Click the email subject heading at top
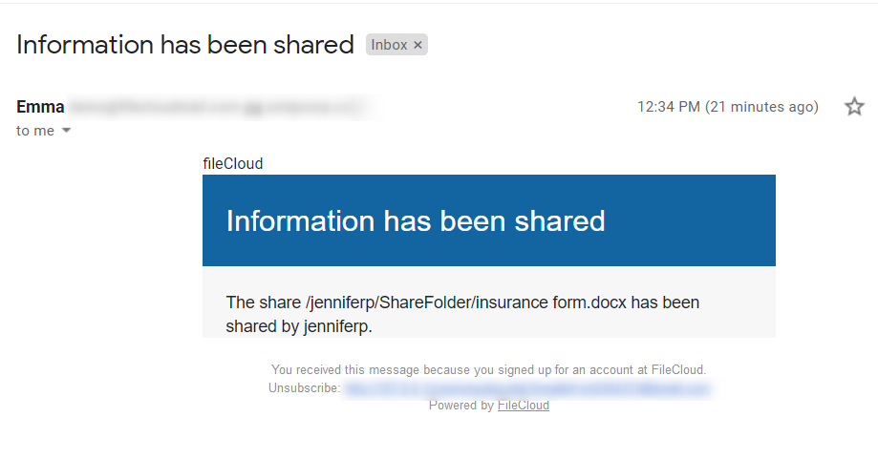This screenshot has width=878, height=459. coord(185,45)
